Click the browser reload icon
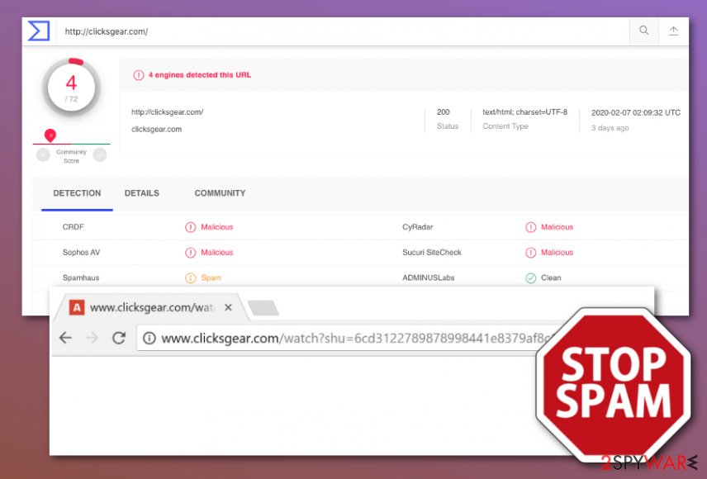The height and width of the screenshot is (479, 707). [x=119, y=338]
